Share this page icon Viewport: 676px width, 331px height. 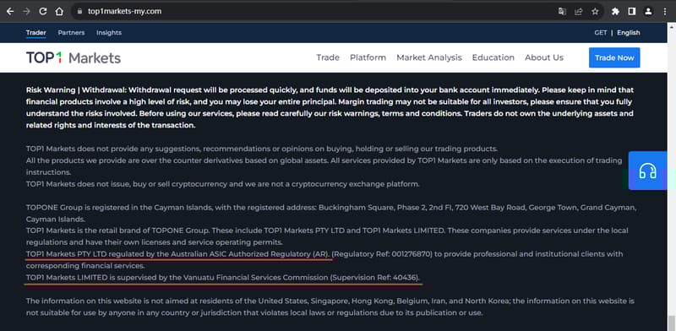(x=579, y=12)
